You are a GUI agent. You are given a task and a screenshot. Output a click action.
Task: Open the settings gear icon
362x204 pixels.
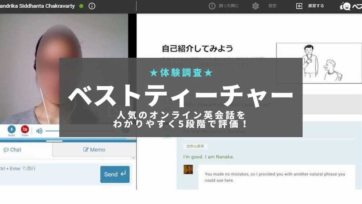[255, 6]
